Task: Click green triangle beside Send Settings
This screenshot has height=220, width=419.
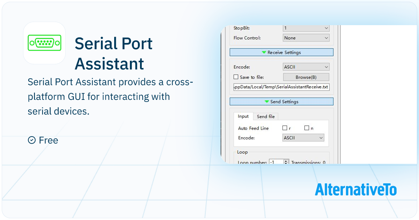Action: point(267,102)
